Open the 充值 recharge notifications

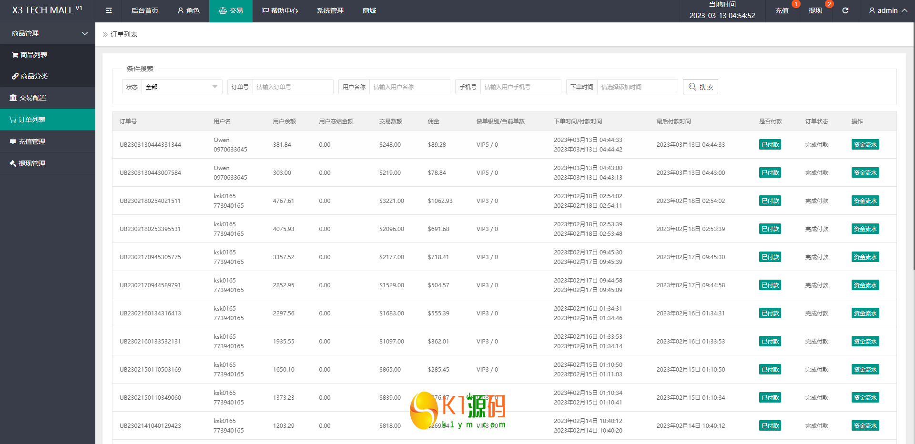(782, 10)
